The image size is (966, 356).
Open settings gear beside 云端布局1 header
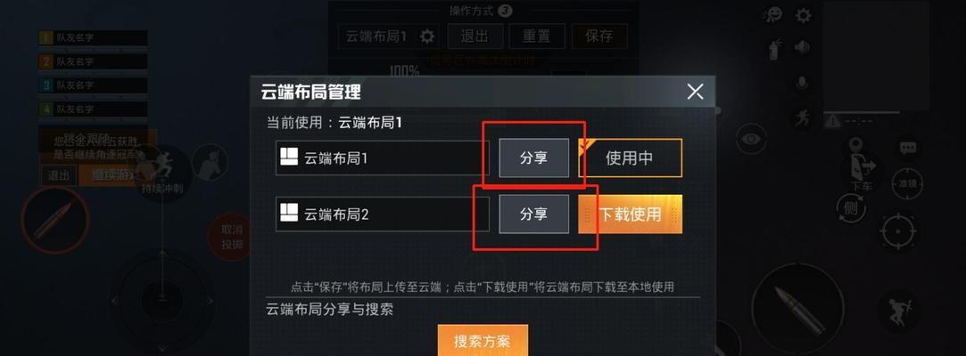click(427, 36)
